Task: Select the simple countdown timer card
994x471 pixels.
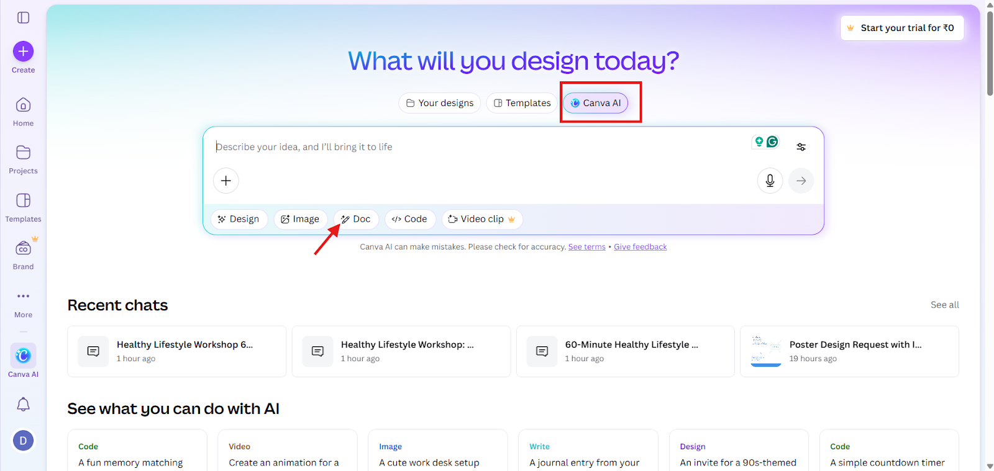Action: [x=889, y=451]
